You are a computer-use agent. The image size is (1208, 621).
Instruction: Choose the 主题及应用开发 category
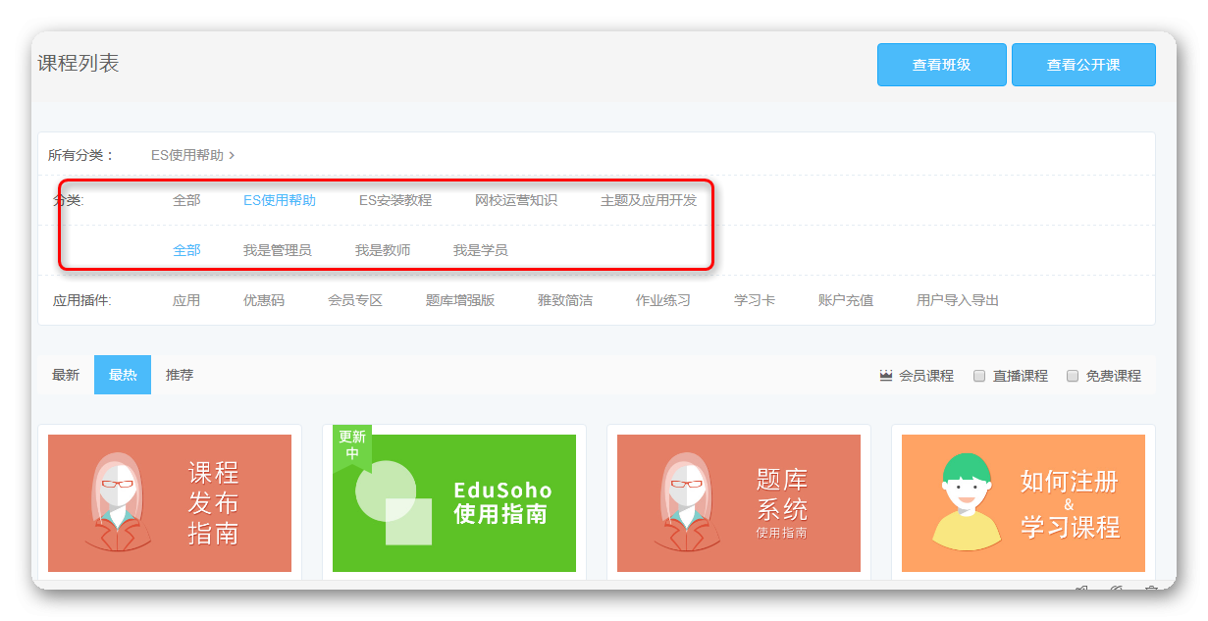tap(648, 200)
